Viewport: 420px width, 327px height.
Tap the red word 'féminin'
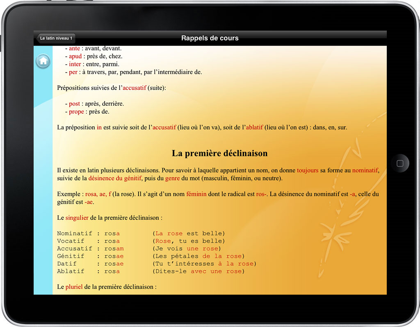pos(196,194)
